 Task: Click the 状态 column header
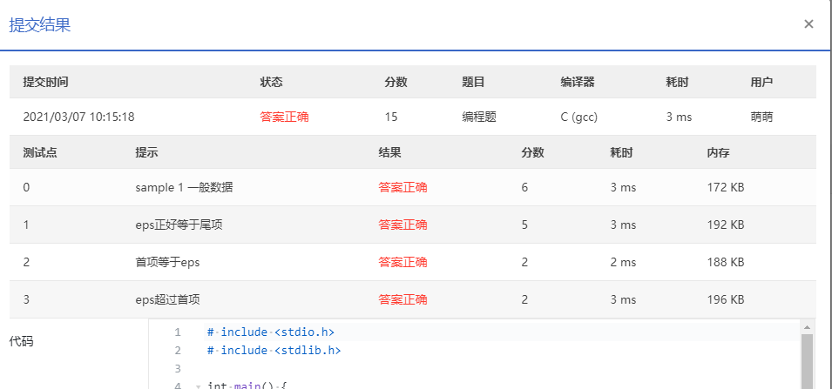(x=271, y=82)
